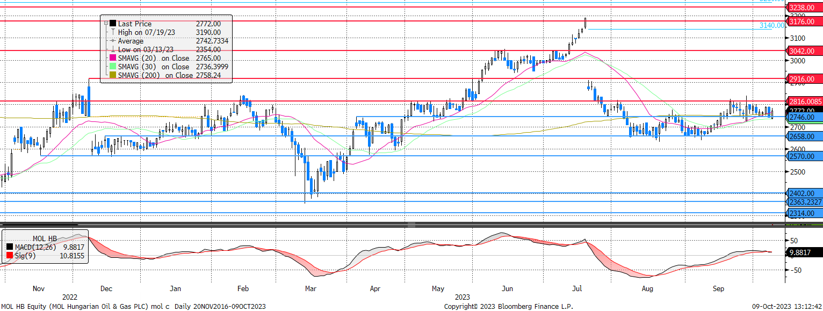Select the 2746.00 blue price tag
823x311 pixels.
pyautogui.click(x=804, y=117)
